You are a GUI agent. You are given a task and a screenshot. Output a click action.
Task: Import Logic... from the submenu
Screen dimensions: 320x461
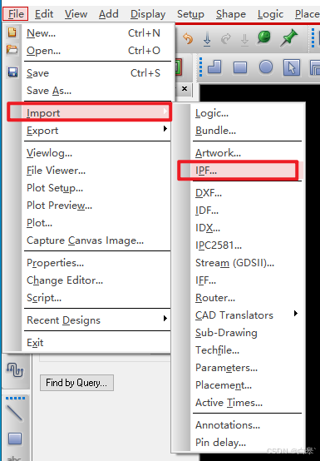pyautogui.click(x=247, y=113)
